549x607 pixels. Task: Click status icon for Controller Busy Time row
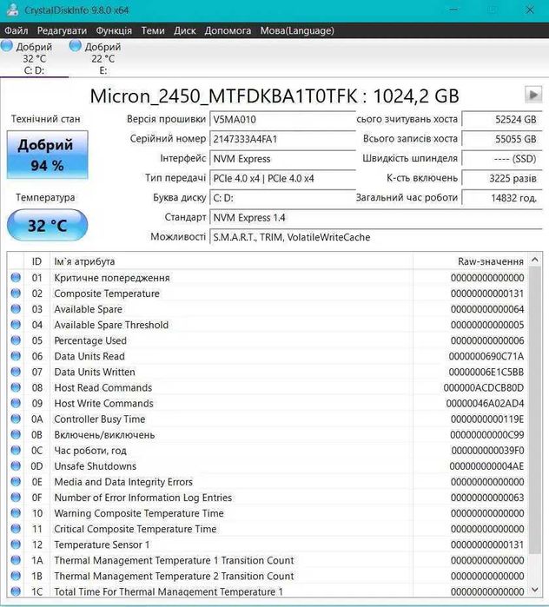coord(16,419)
